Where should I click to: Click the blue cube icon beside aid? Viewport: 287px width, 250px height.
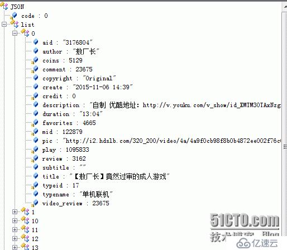pyautogui.click(x=36, y=42)
